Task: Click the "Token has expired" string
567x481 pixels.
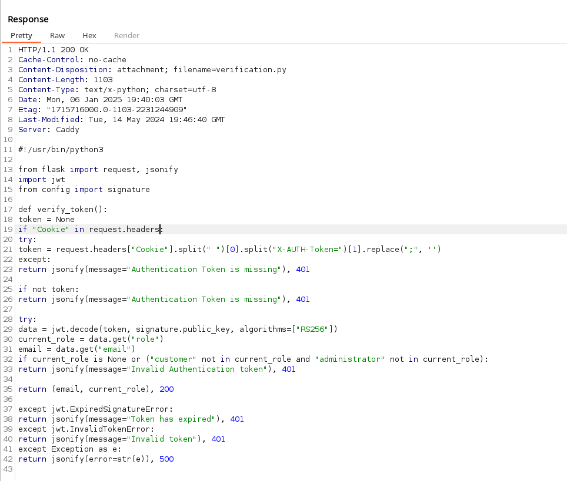Action: click(x=171, y=419)
